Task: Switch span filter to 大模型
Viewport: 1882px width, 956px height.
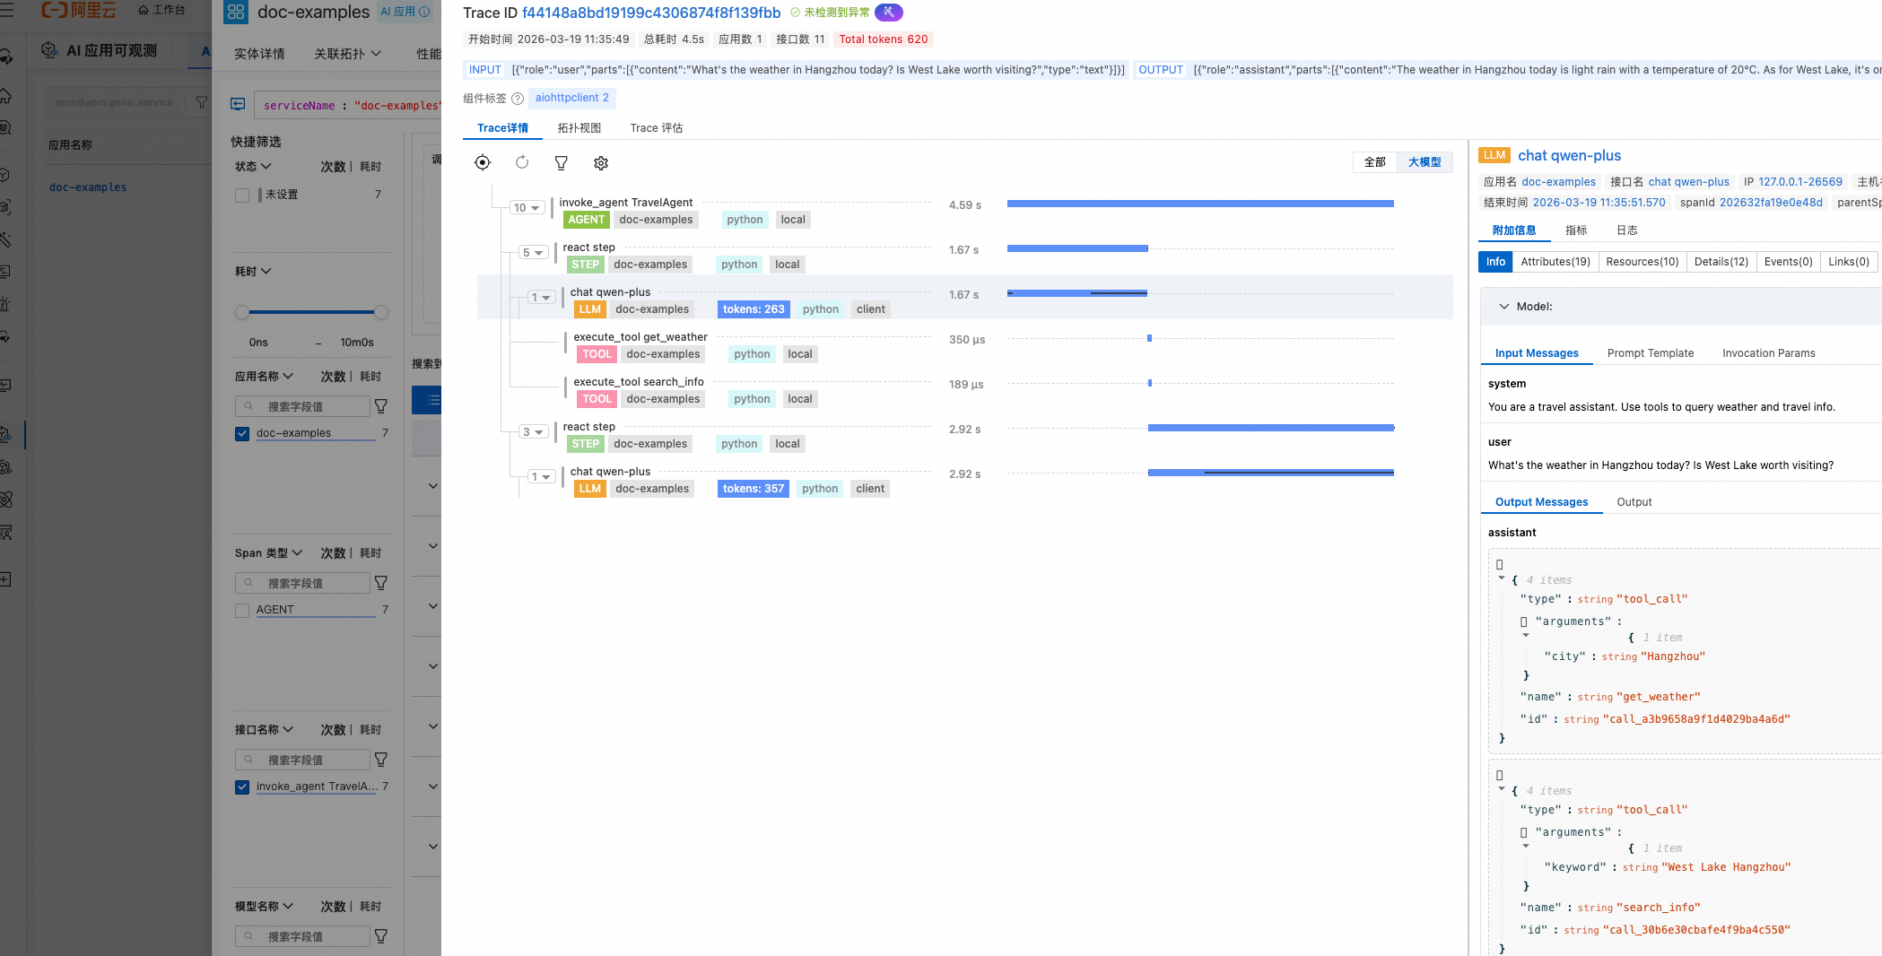Action: pos(1425,162)
